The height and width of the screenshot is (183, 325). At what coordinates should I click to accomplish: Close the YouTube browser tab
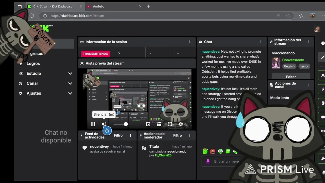pos(140,6)
